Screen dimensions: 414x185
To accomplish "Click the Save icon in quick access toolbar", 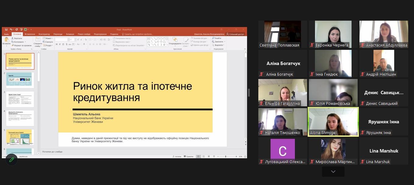I will click(7, 29).
